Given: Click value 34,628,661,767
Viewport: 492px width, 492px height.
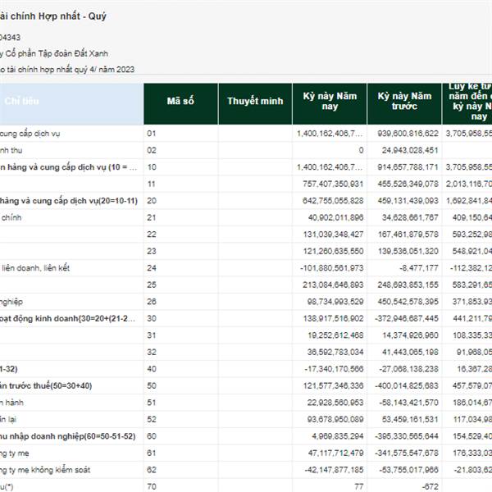Looking at the screenshot, I should (410, 217).
